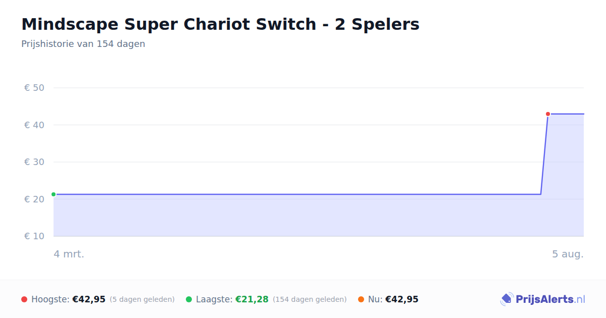The height and width of the screenshot is (318, 606).
Task: Click the green dot beside Laagste
Action: [189, 299]
